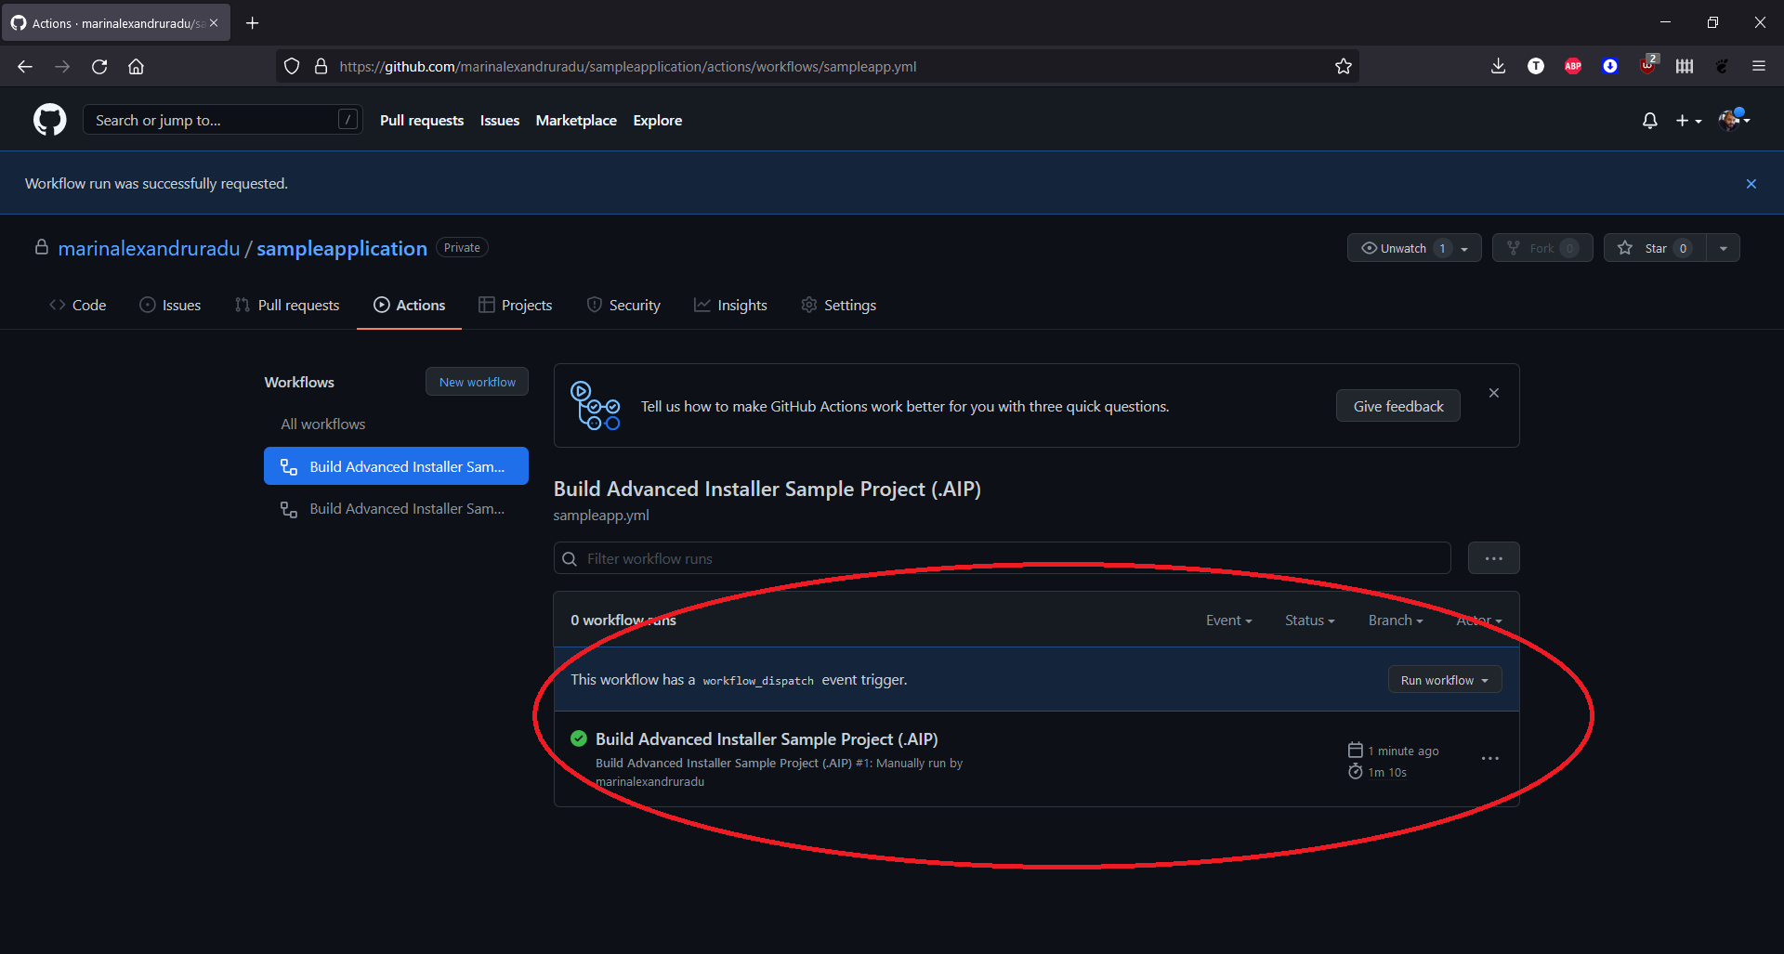Open Explore in top navigation

[658, 121]
